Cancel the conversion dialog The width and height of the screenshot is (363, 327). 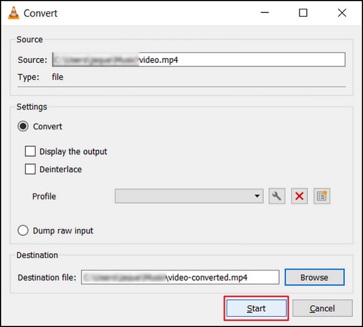tap(322, 308)
